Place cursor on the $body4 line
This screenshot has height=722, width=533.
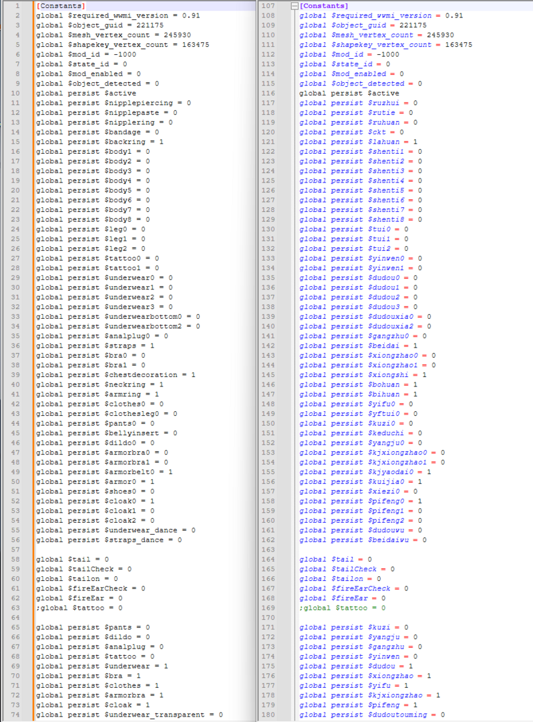pyautogui.click(x=93, y=180)
